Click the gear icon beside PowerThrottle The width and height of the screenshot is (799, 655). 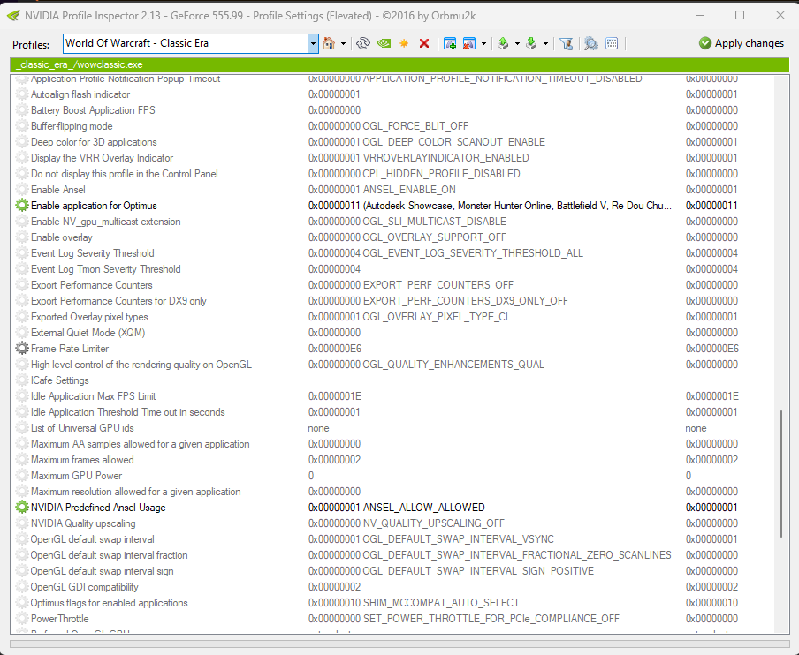coord(22,618)
